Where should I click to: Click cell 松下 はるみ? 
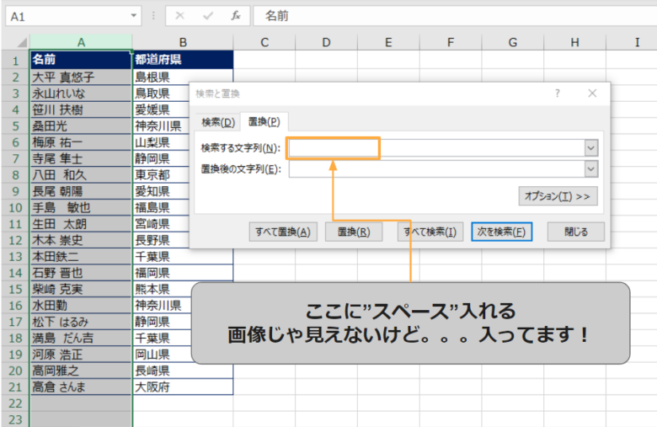point(81,322)
